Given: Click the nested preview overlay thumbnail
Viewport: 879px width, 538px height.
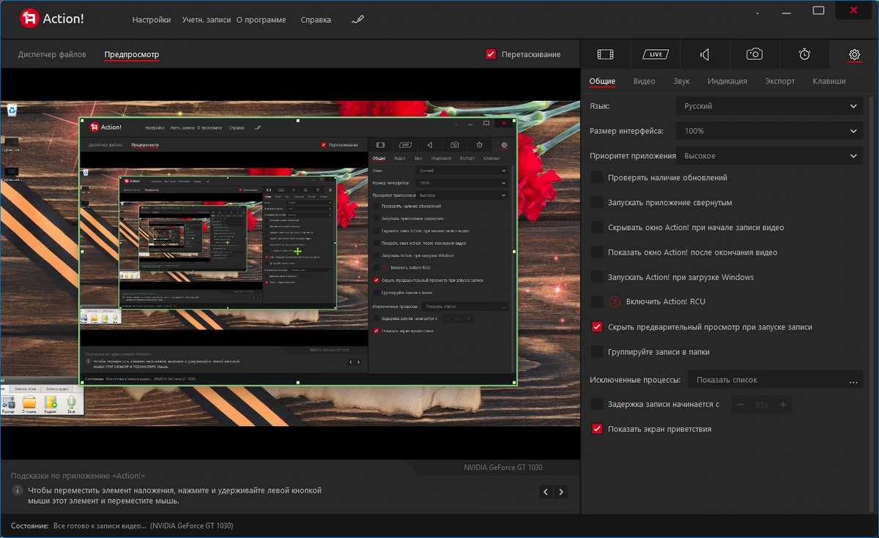Looking at the screenshot, I should [298, 251].
